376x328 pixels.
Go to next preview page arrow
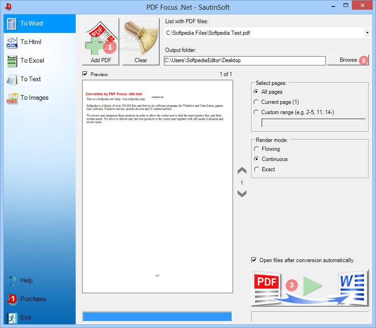(x=242, y=193)
